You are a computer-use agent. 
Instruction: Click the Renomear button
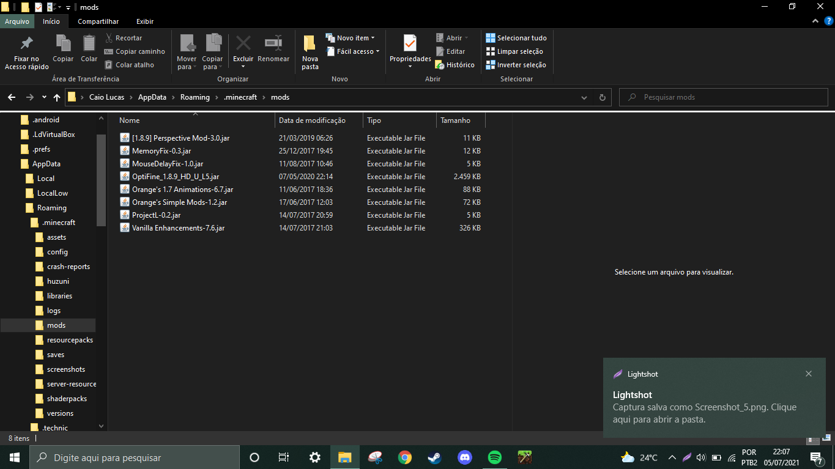(x=273, y=49)
